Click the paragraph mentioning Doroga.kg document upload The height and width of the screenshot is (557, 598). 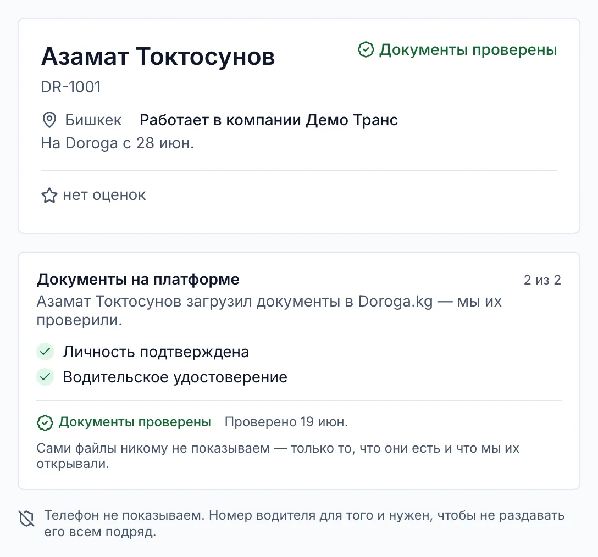tap(269, 311)
